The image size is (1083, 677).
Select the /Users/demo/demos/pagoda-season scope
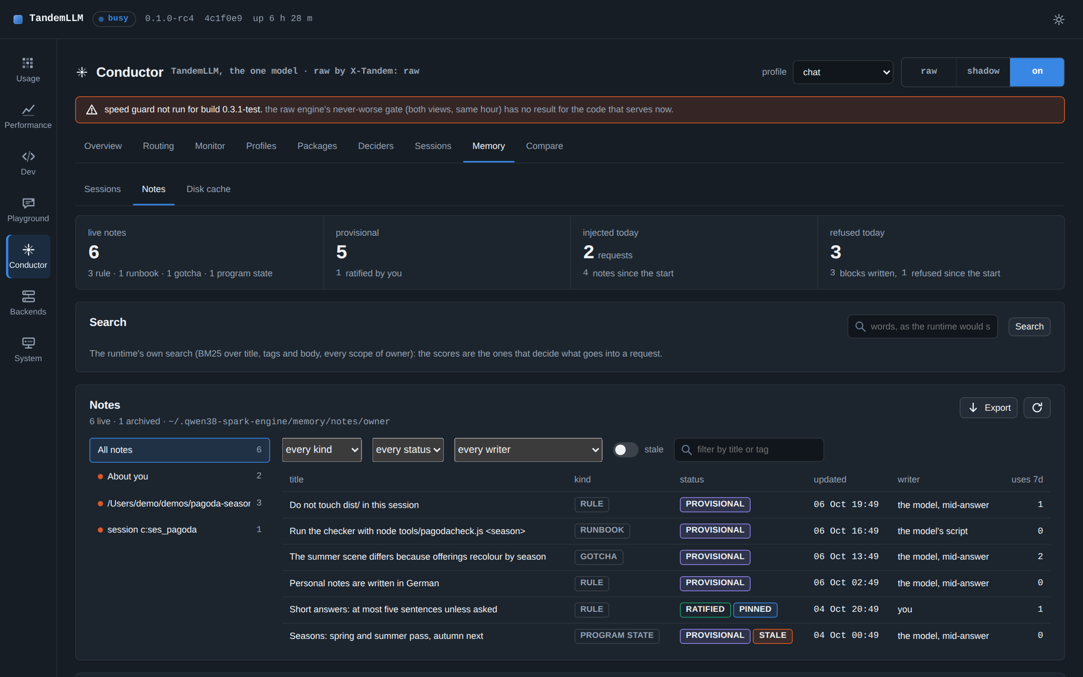[179, 503]
